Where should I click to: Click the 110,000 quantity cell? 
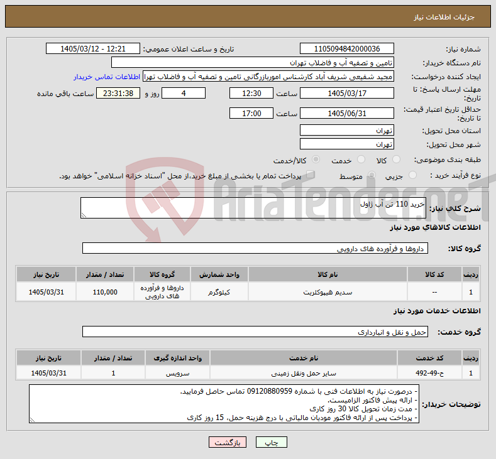(105, 292)
